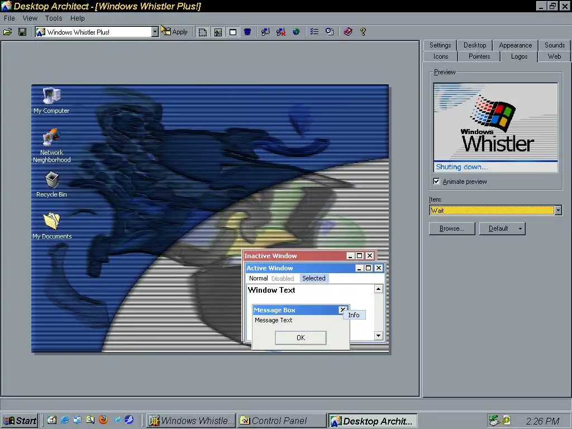Toggle the Animate preview checkbox

click(436, 182)
